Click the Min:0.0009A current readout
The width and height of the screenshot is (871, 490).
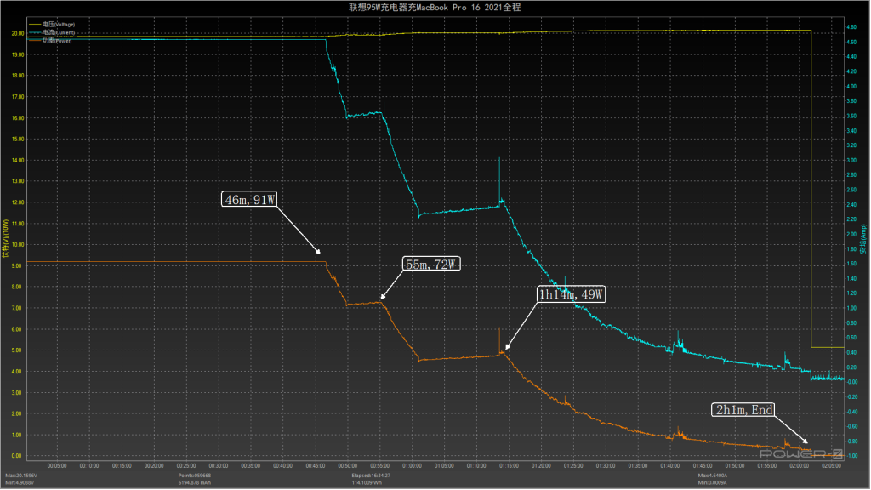click(x=712, y=483)
